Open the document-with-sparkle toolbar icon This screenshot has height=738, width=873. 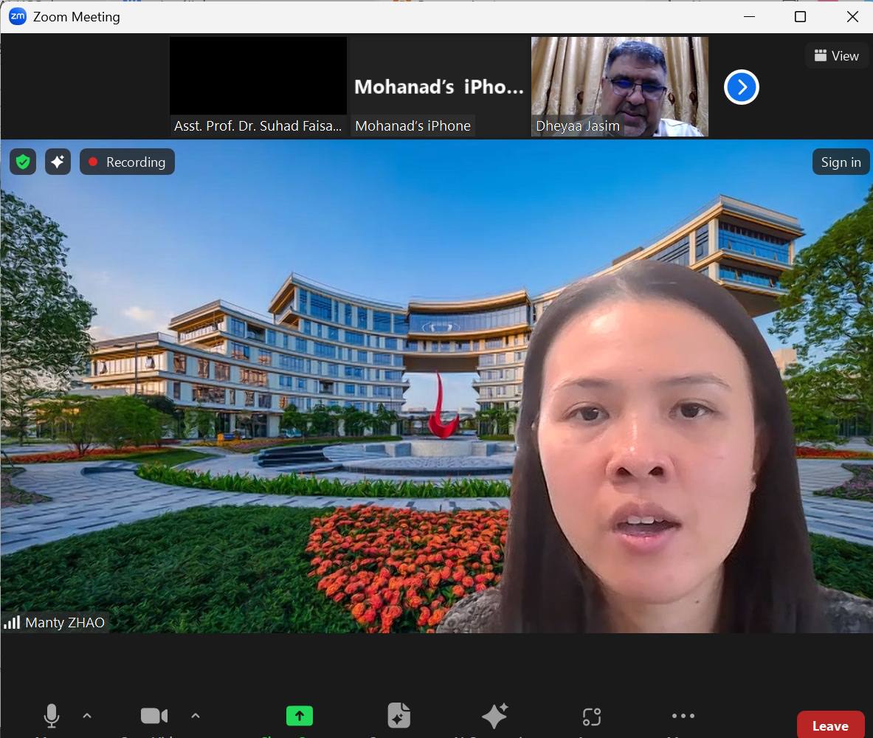398,716
